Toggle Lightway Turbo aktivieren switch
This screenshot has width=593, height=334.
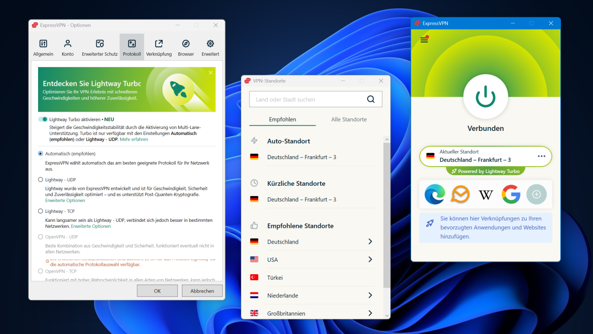click(43, 119)
